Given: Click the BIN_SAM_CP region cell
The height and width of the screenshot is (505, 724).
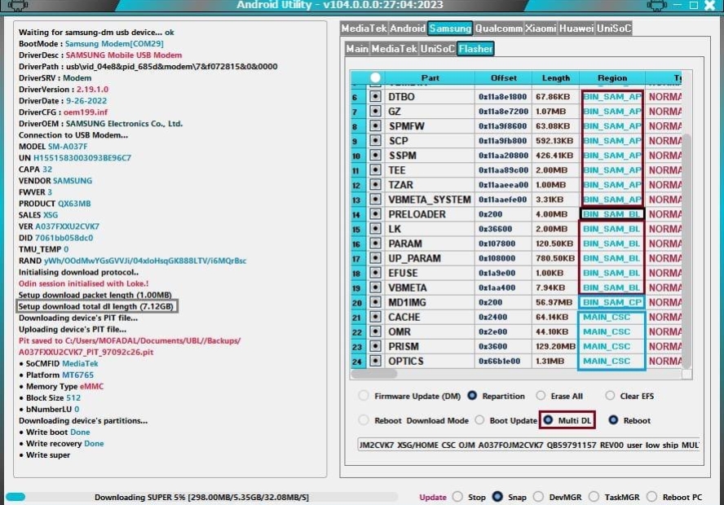Looking at the screenshot, I should [611, 302].
